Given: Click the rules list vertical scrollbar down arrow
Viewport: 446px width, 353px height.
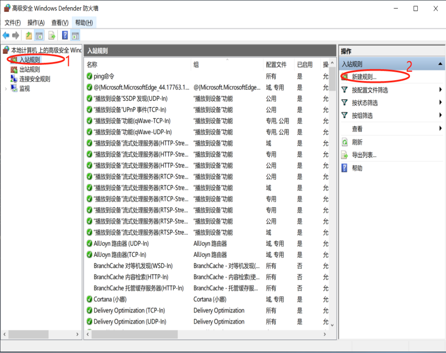Looking at the screenshot, I should point(332,325).
